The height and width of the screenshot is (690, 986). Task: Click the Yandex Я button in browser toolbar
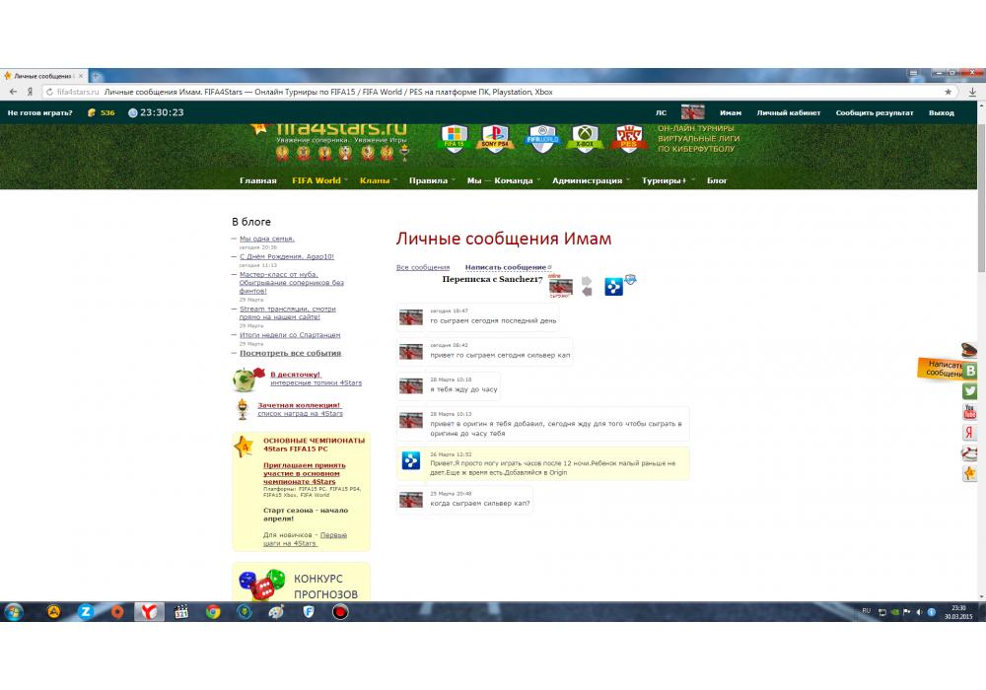click(x=30, y=92)
